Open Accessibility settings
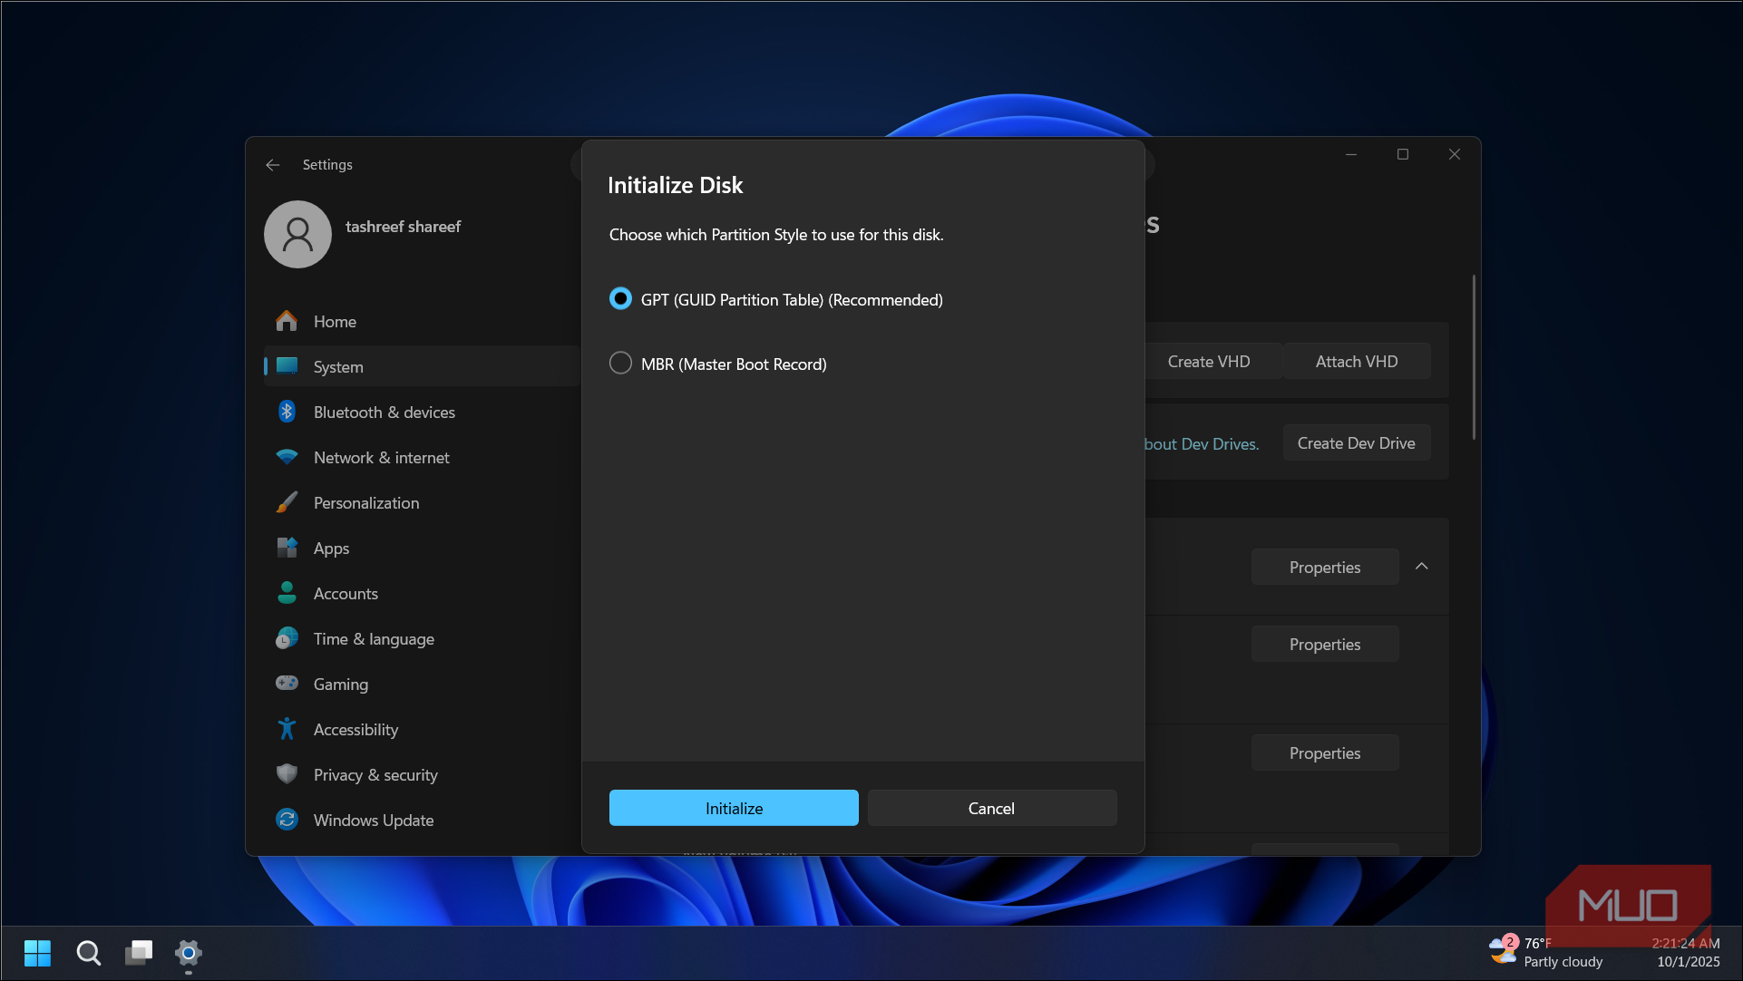The width and height of the screenshot is (1743, 981). point(422,729)
